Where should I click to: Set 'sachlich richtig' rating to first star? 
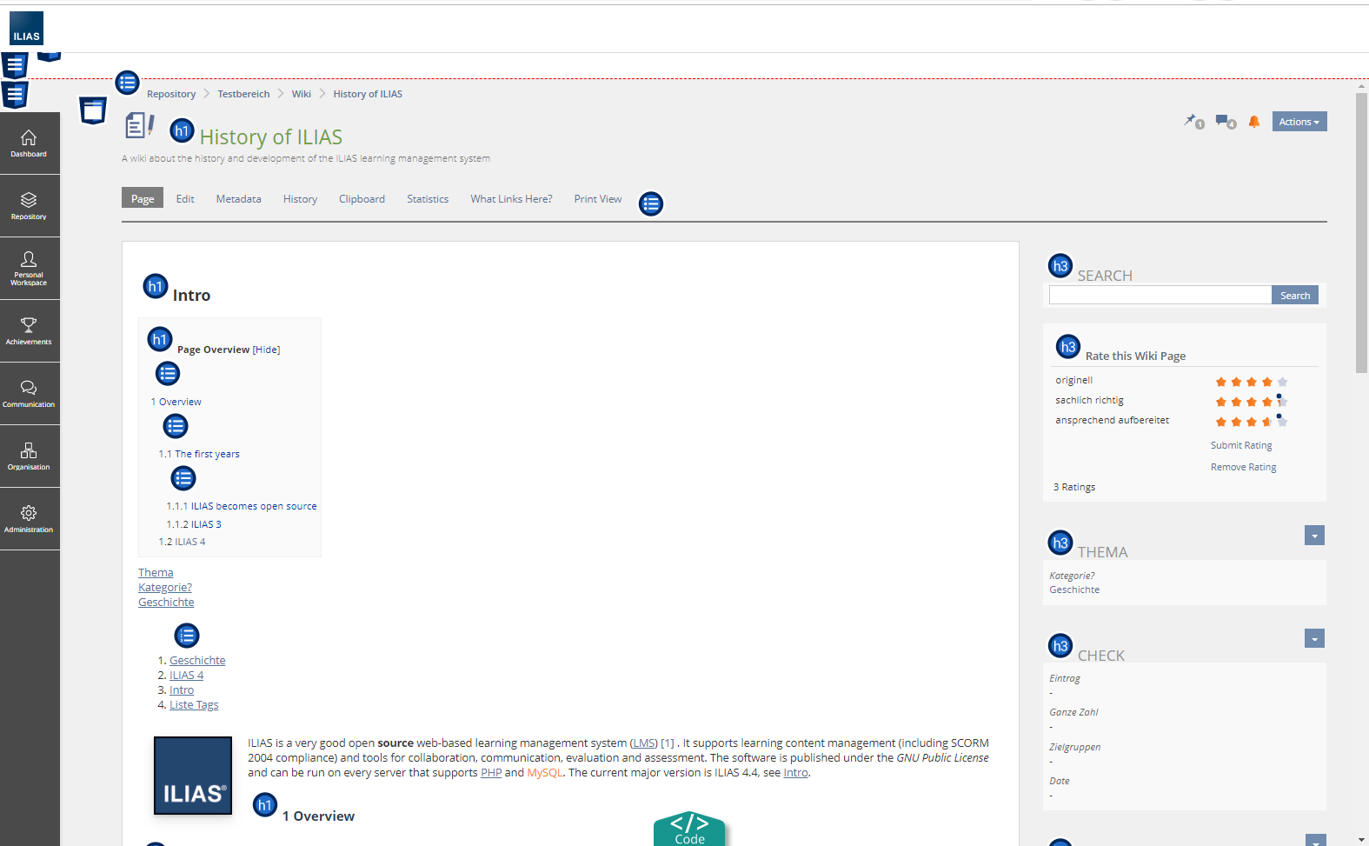click(1221, 402)
